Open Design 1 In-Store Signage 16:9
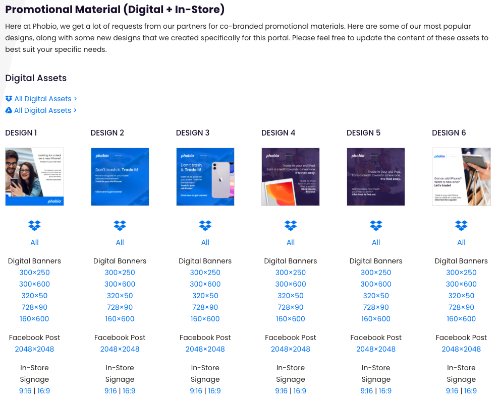This screenshot has height=407, width=500. tap(44, 391)
